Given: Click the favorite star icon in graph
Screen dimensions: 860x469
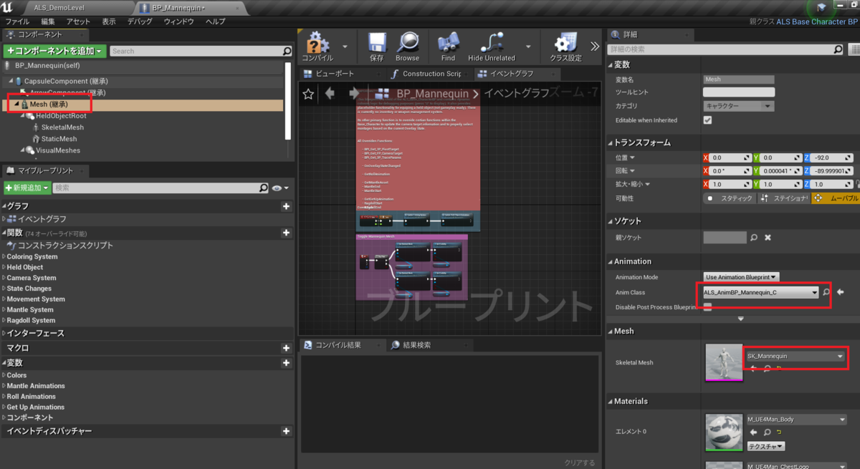Looking at the screenshot, I should coord(308,94).
